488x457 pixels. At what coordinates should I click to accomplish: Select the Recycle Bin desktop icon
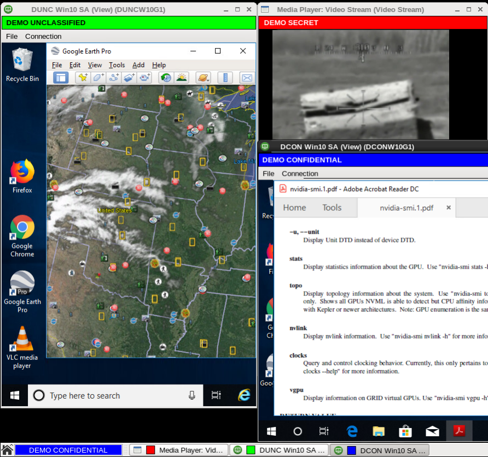[22, 65]
